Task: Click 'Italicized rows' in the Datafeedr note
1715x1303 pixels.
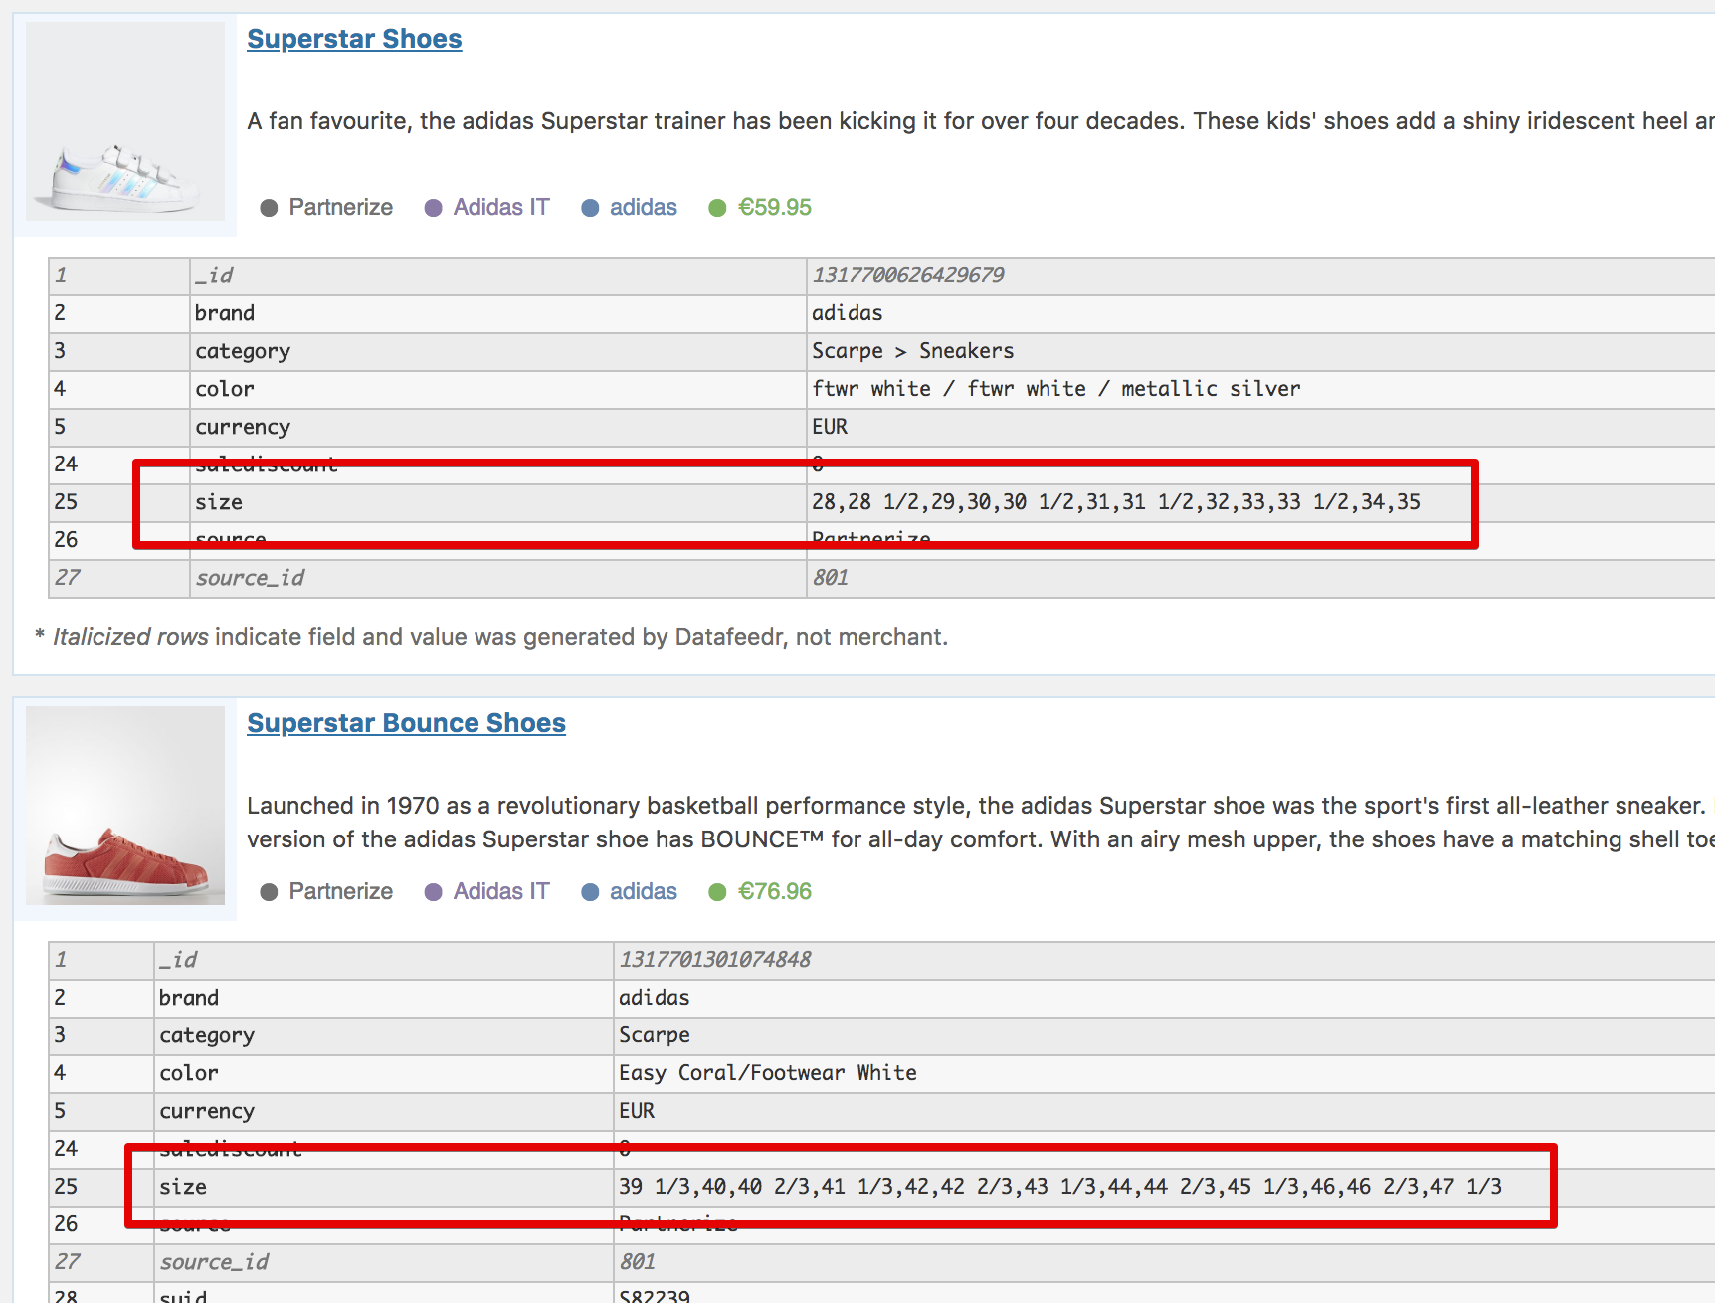Action: tap(130, 637)
